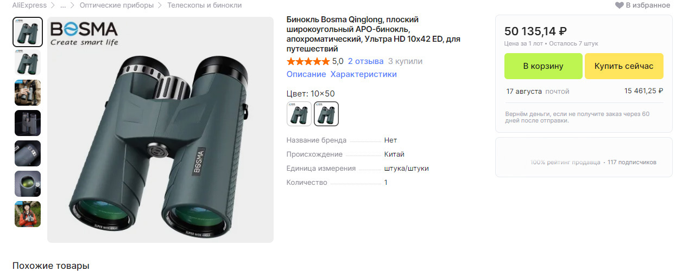Expand the collapsed «...» breadcrumb
Image resolution: width=695 pixels, height=271 pixels.
pyautogui.click(x=63, y=5)
